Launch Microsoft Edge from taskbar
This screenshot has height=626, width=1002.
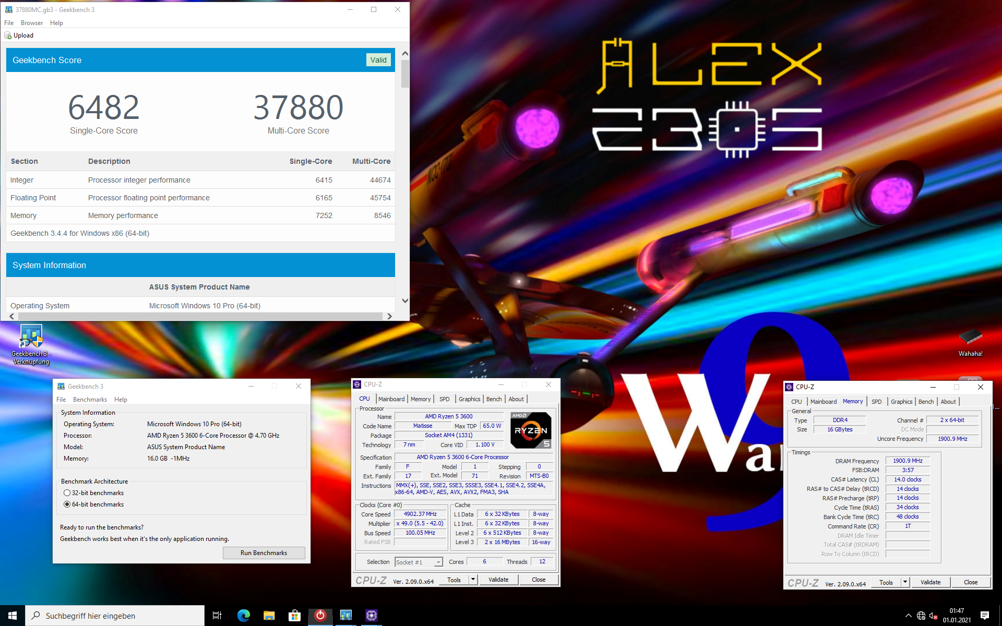point(244,616)
